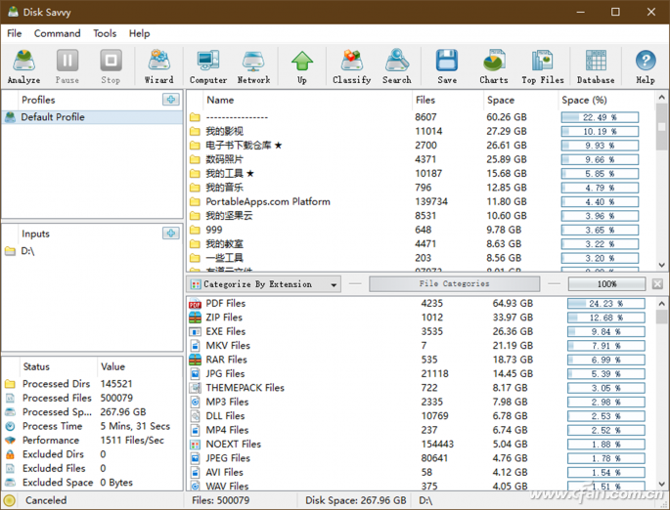Open the Computer toolbar icon

[208, 66]
